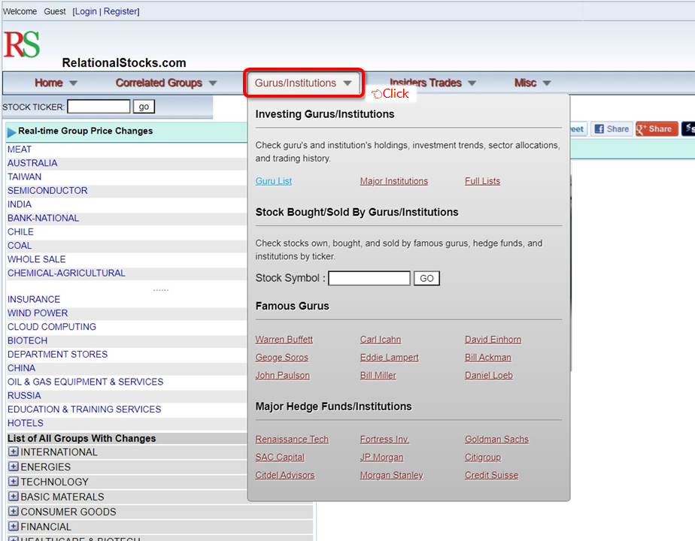Select the CLOUD COMPUTING group link
Screen dimensions: 695x541
point(52,327)
